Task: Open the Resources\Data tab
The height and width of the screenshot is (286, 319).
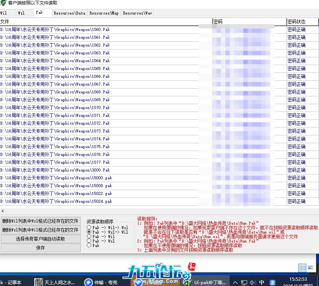Action: point(70,13)
